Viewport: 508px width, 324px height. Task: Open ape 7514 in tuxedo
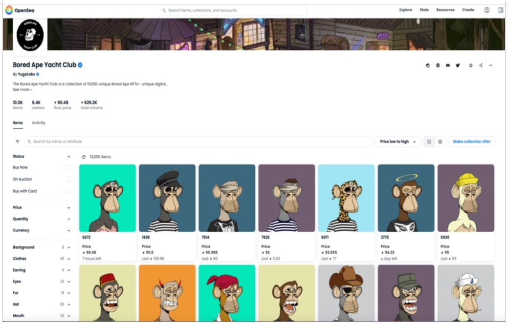pos(227,198)
